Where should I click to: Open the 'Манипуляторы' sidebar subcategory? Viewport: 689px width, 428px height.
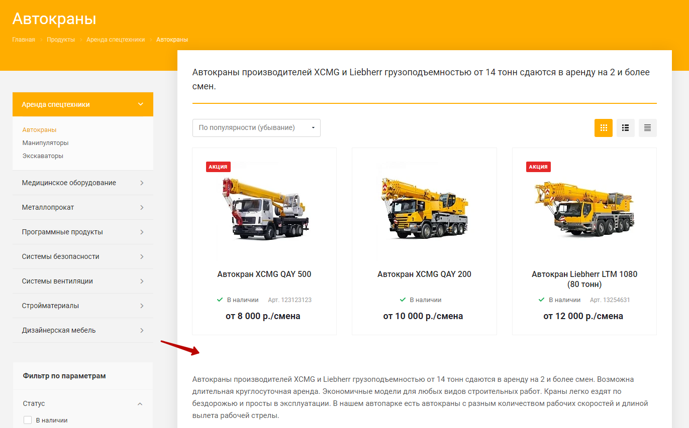pos(45,143)
